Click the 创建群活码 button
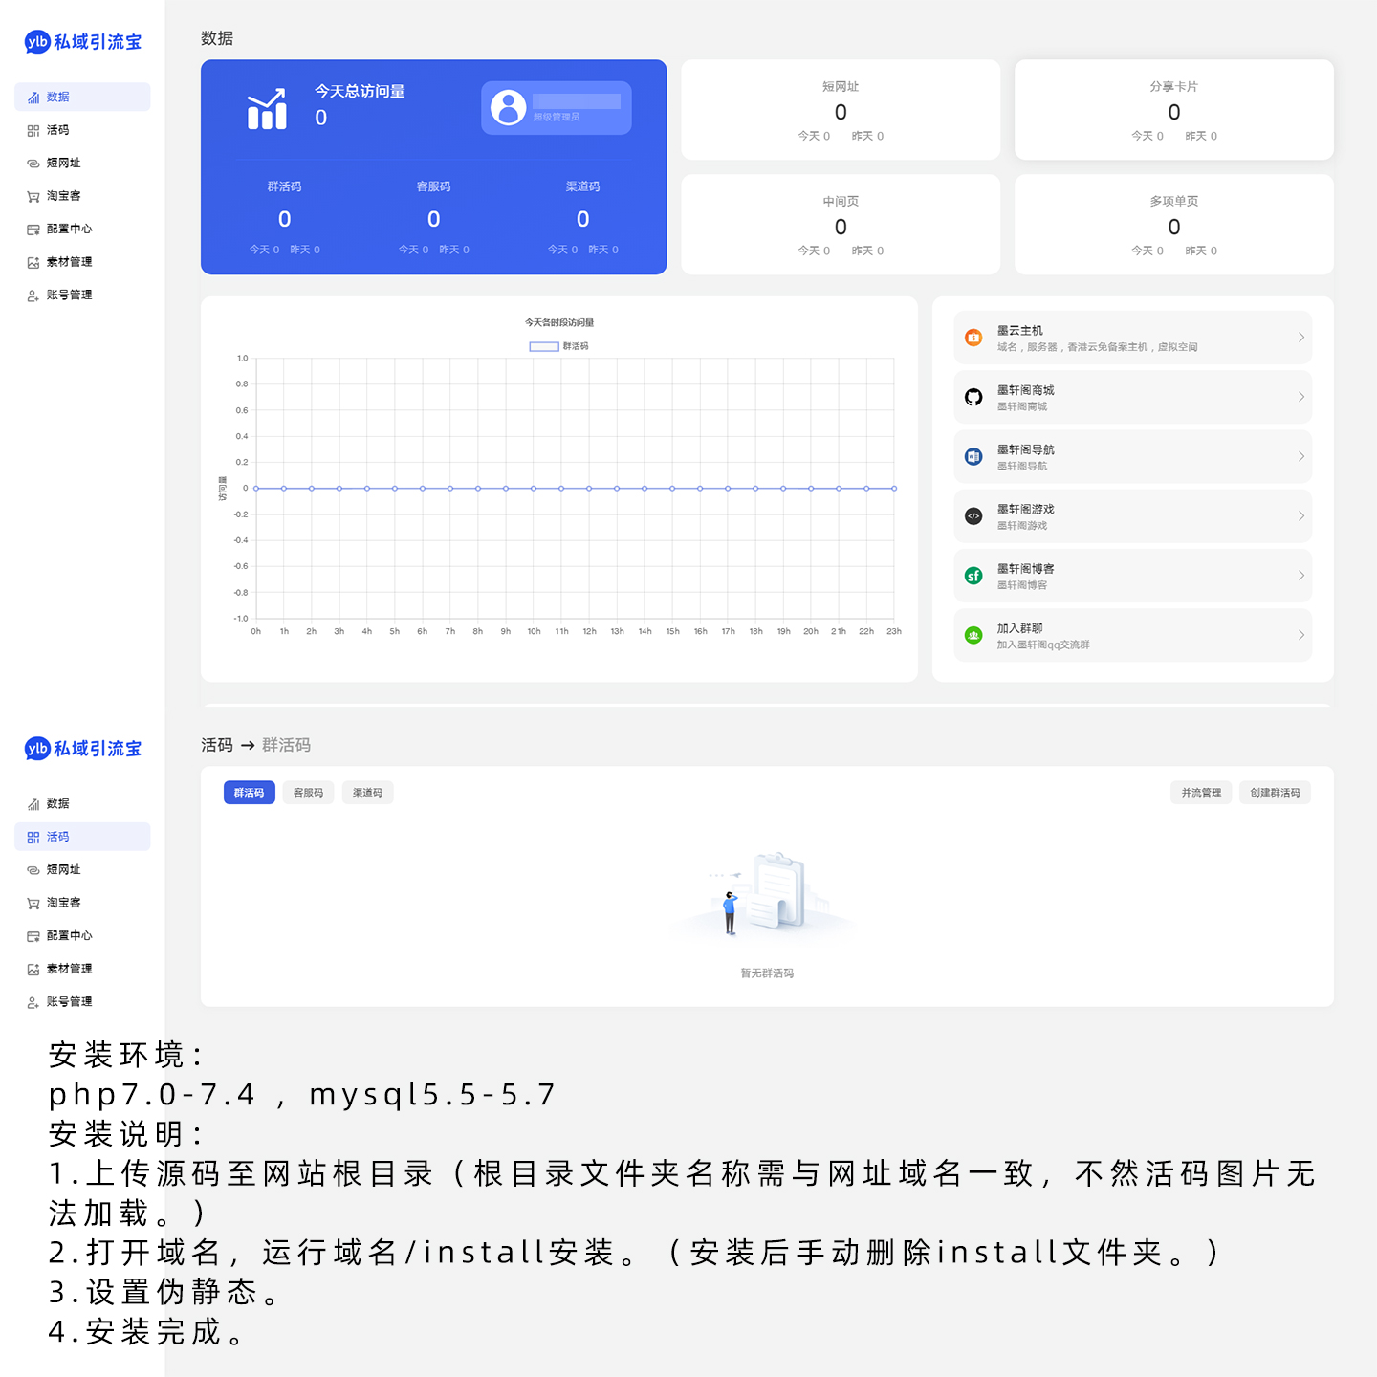 pyautogui.click(x=1276, y=793)
